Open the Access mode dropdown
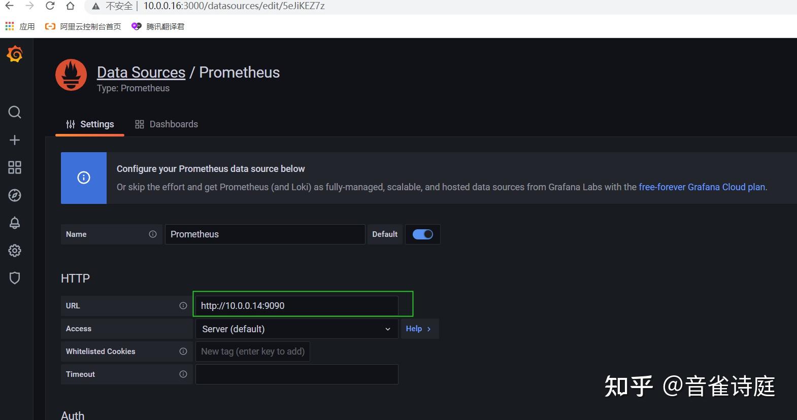 (296, 329)
